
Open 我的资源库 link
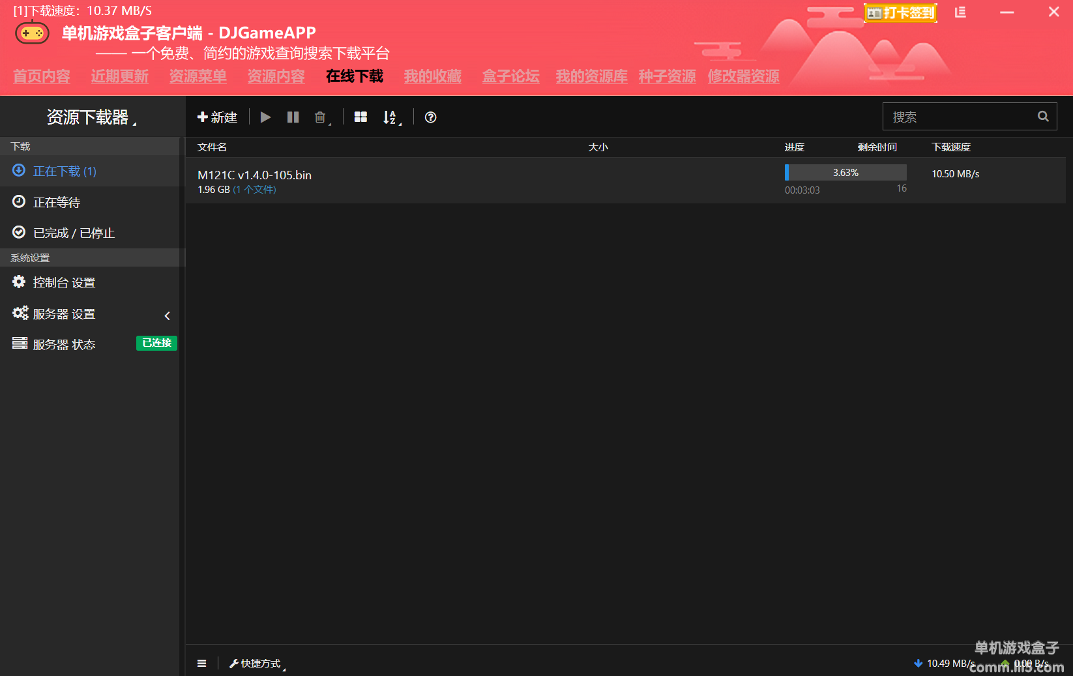(592, 76)
